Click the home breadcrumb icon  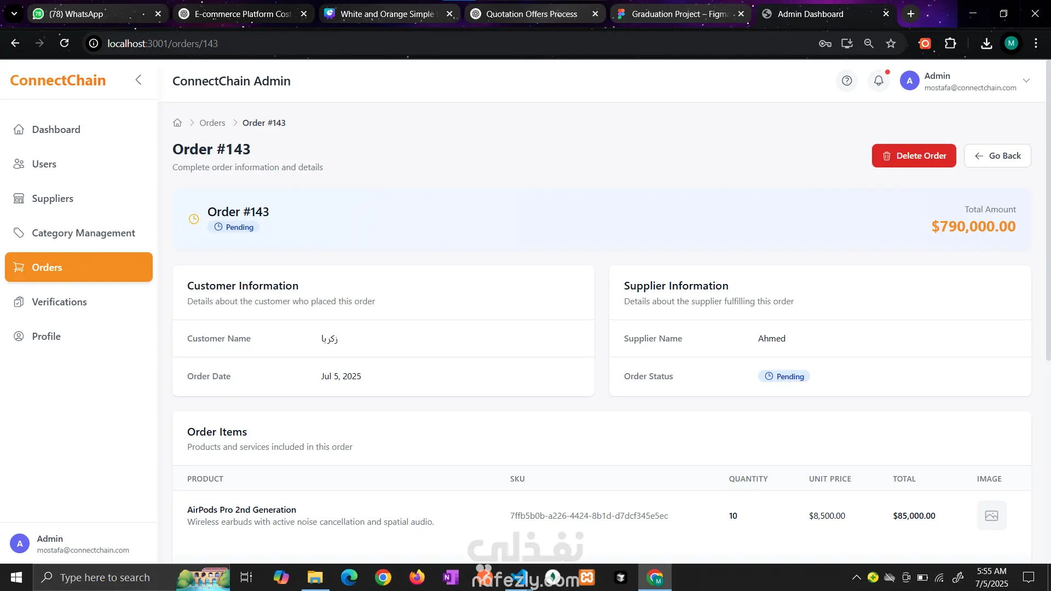177,123
